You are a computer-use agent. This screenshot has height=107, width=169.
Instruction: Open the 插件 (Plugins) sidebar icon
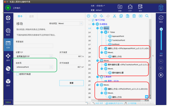[8, 83]
